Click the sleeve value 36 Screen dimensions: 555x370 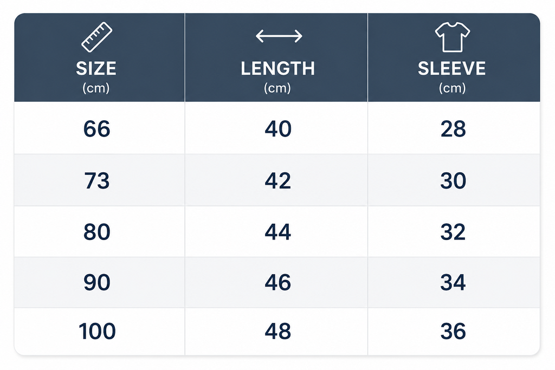[x=453, y=332]
